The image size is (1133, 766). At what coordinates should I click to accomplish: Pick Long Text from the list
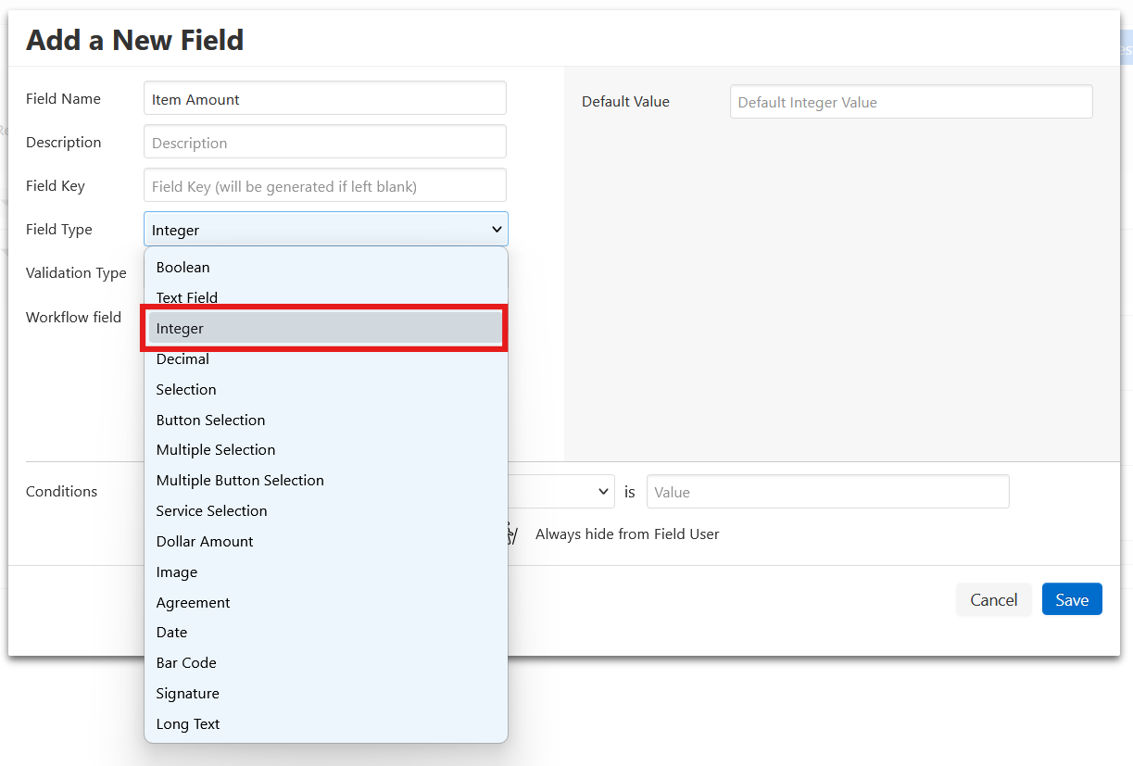[188, 723]
